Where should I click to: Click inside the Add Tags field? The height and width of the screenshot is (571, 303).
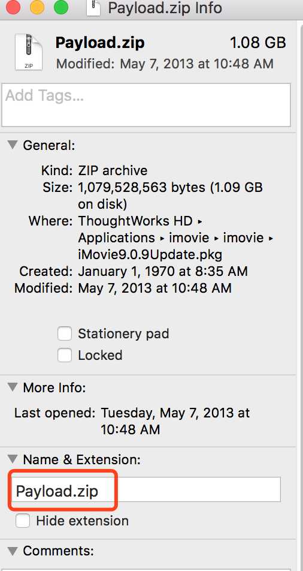pos(146,105)
